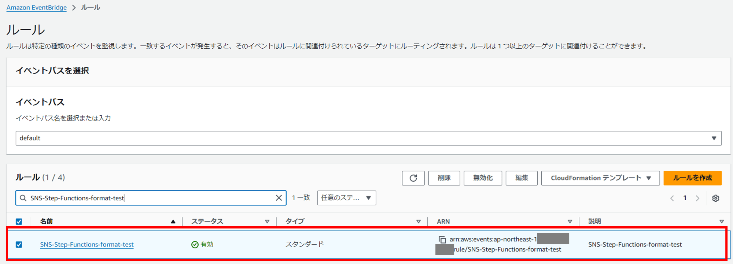Click the 有効 status check icon
The height and width of the screenshot is (264, 733).
pyautogui.click(x=195, y=245)
